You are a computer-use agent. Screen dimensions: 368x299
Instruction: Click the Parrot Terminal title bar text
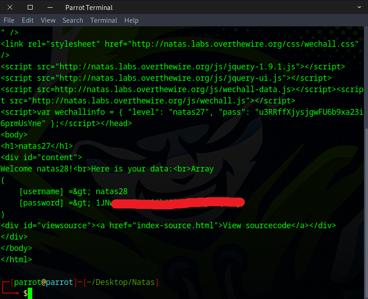point(89,7)
